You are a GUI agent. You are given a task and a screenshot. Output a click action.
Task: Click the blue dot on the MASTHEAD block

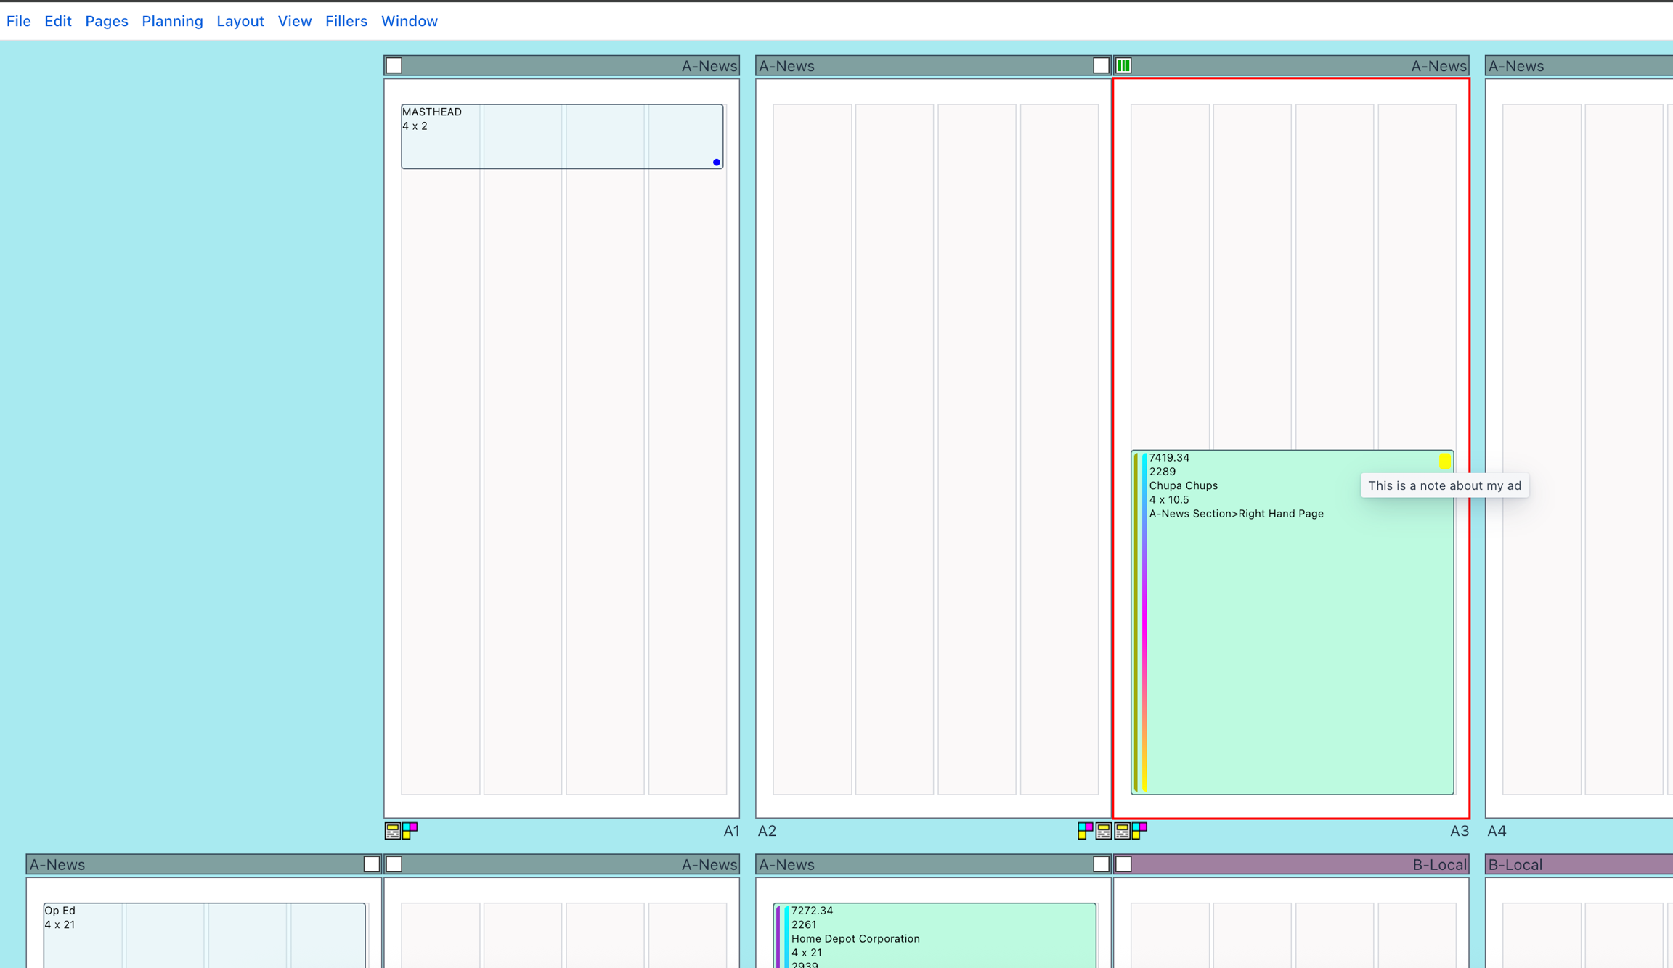(716, 163)
